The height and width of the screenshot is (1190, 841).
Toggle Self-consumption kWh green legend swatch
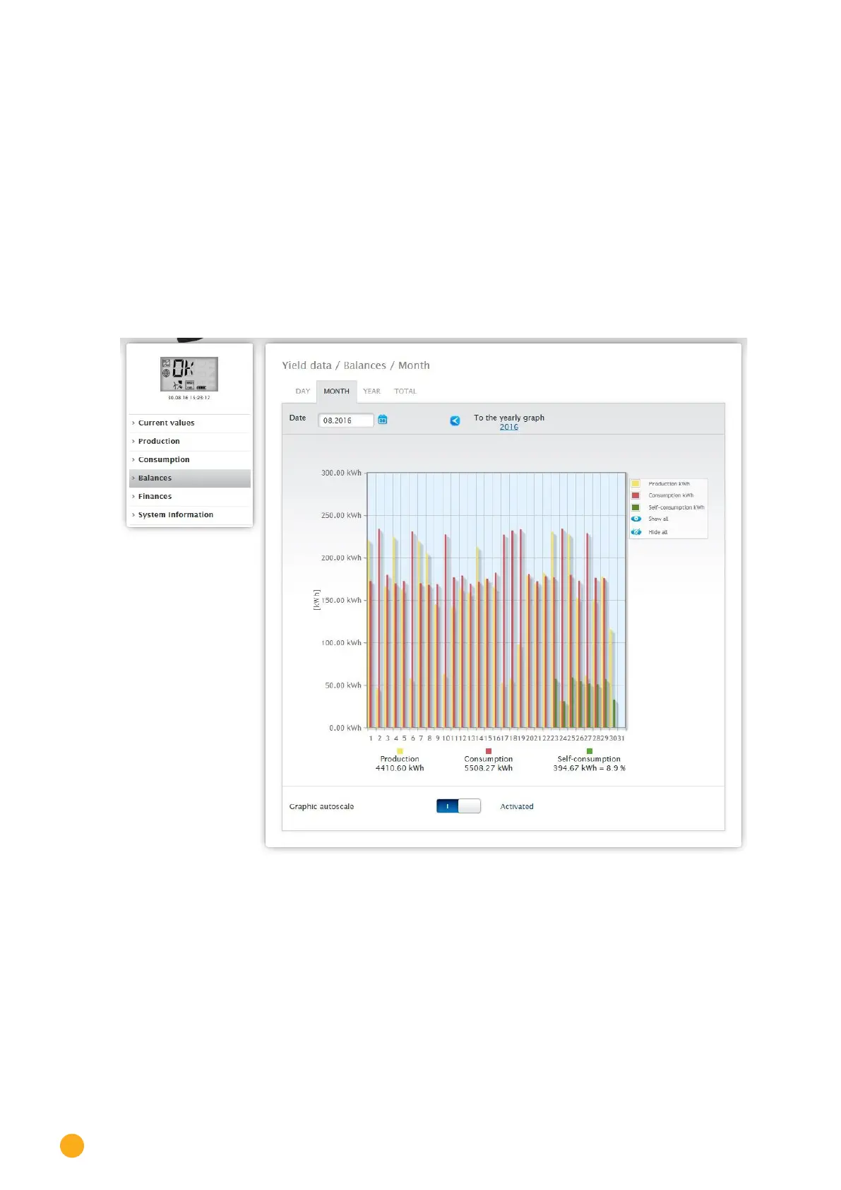click(x=636, y=507)
